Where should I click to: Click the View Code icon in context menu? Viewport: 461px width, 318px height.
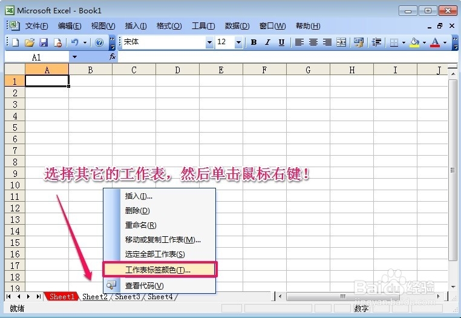point(111,285)
